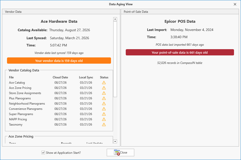
Task: Click the vendor panel scroll down arrow
Action: point(115,141)
